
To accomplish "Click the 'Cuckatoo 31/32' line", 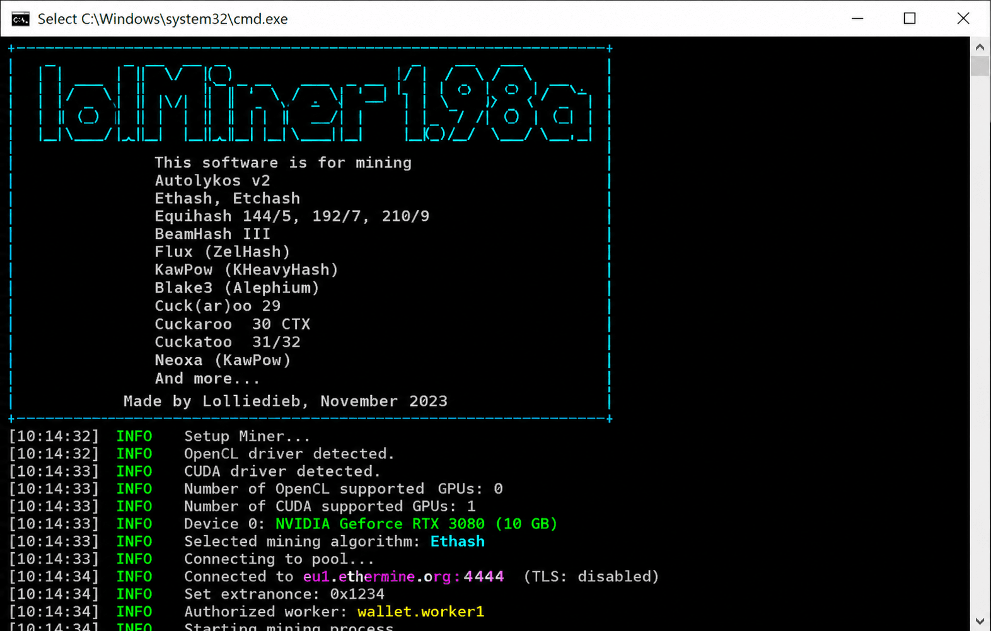I will click(228, 342).
